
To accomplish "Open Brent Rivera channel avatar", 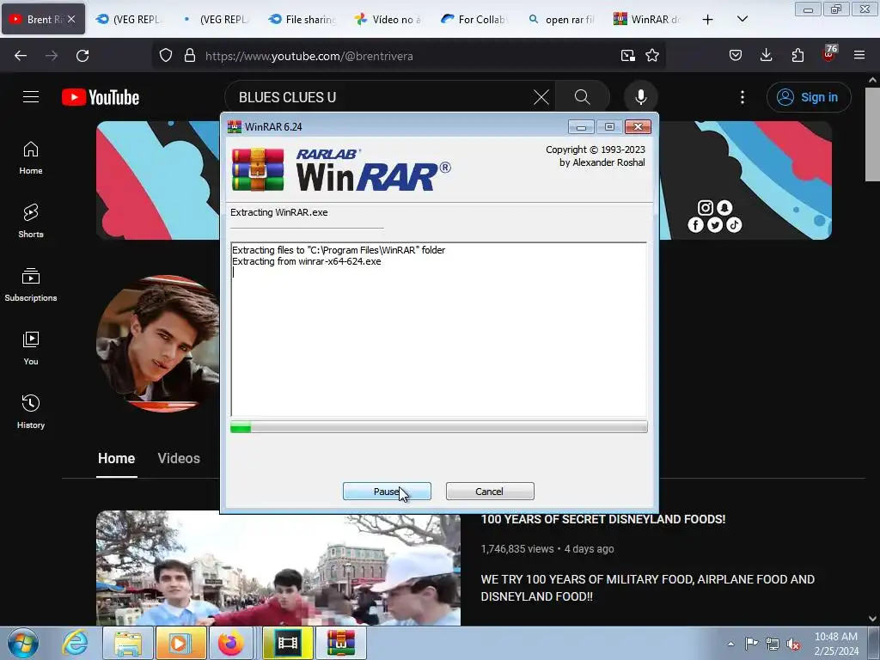I will click(x=158, y=344).
